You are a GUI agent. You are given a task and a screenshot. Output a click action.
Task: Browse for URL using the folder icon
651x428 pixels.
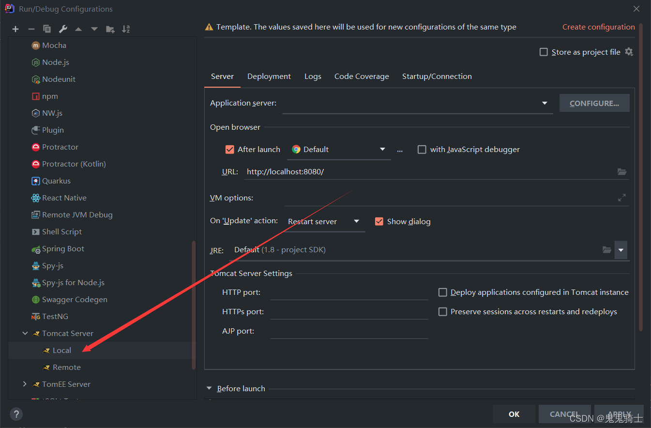tap(622, 172)
